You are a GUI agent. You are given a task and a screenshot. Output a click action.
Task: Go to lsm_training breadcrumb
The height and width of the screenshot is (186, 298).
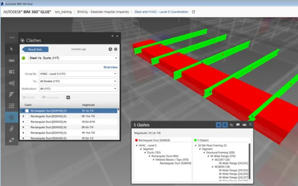click(x=63, y=12)
